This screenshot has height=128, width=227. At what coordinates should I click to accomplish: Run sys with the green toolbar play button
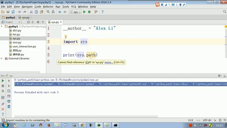[84, 12]
